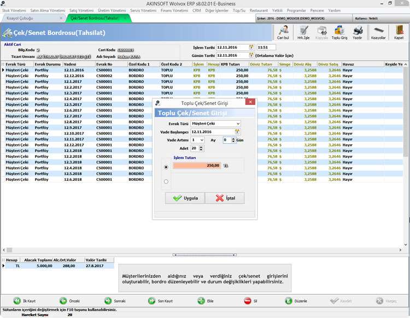Click the panel splitter handle above Hesap grid
Viewport: 410px width, 318px height.
point(205,255)
